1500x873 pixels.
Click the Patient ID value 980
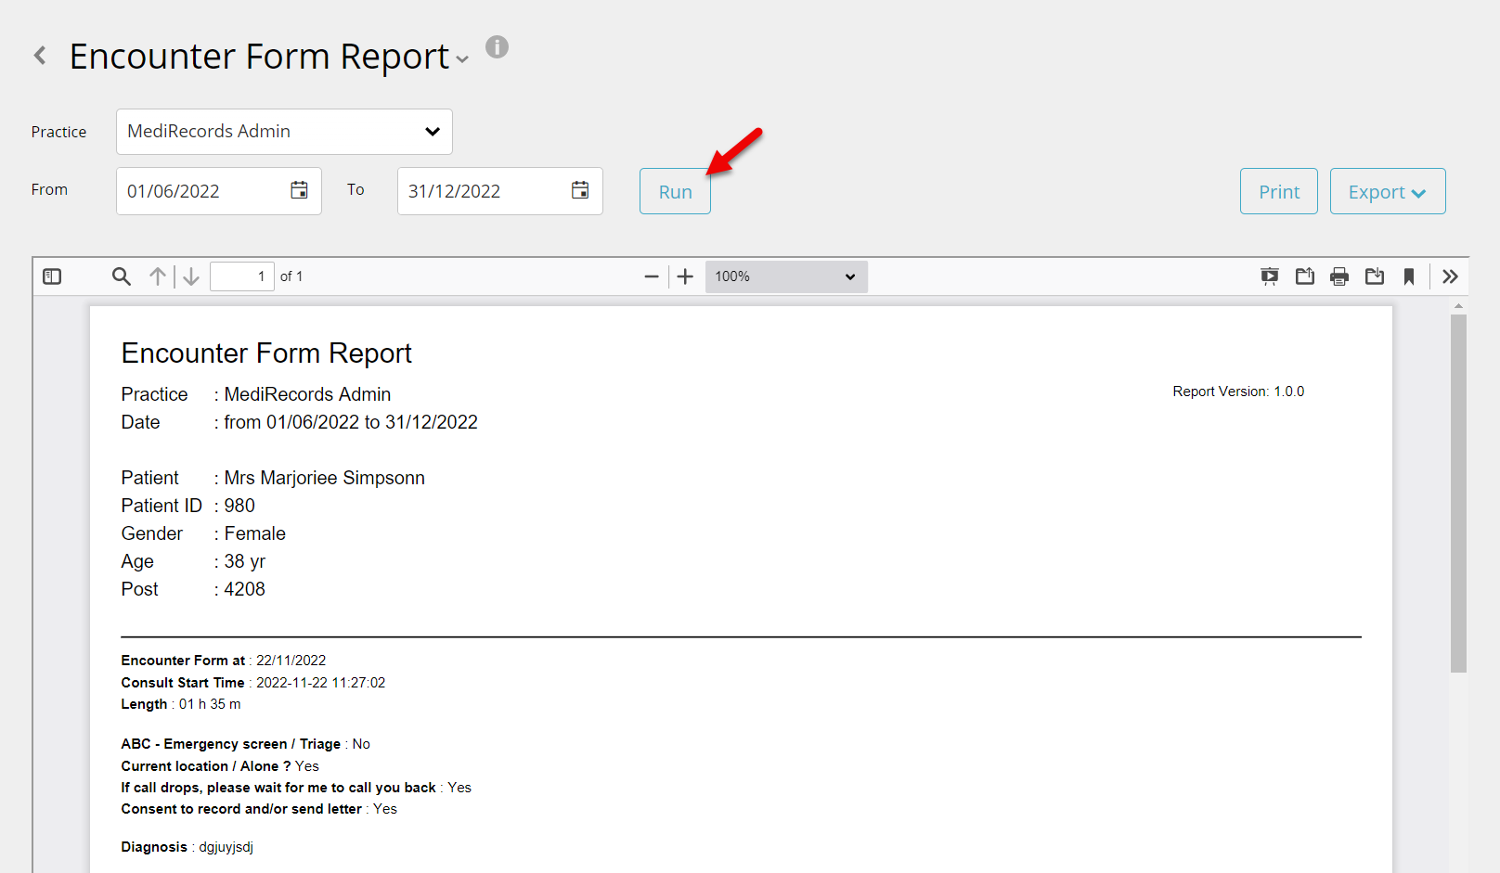pos(239,506)
